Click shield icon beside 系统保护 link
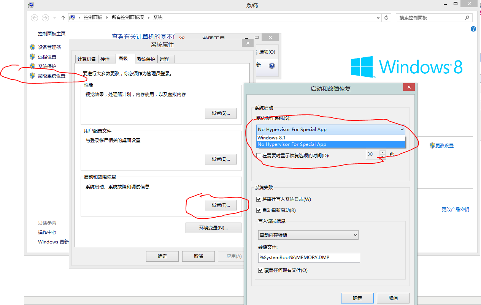The width and height of the screenshot is (481, 305). [x=32, y=66]
